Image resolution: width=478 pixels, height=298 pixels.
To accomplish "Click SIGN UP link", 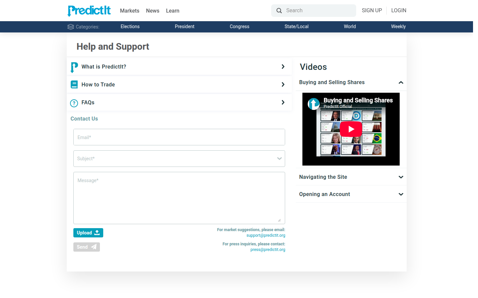I will [372, 11].
